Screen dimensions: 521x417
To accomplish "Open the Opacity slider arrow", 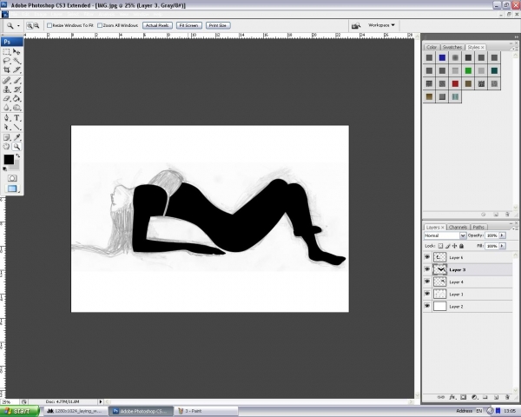I will [x=503, y=235].
